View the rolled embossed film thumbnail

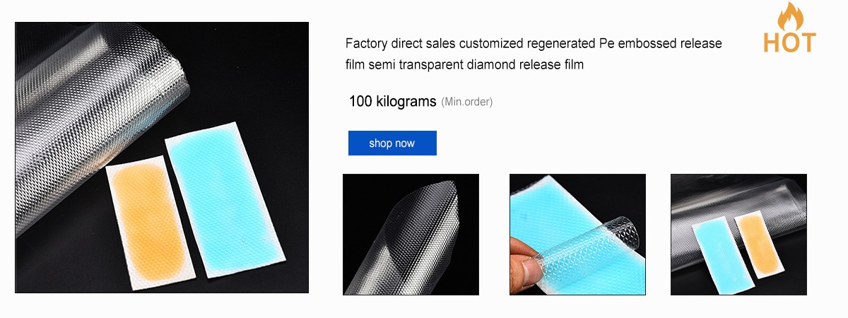click(411, 234)
